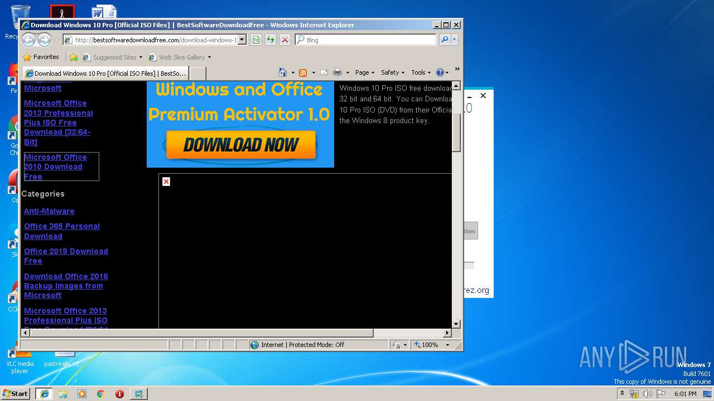
Task: Expand the address bar autocomplete dropdown
Action: 242,40
